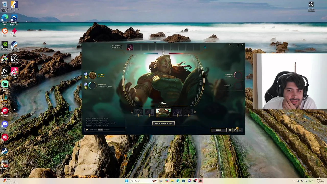Open the TikTok LIVE Studio desktop shortcut

coord(14,72)
